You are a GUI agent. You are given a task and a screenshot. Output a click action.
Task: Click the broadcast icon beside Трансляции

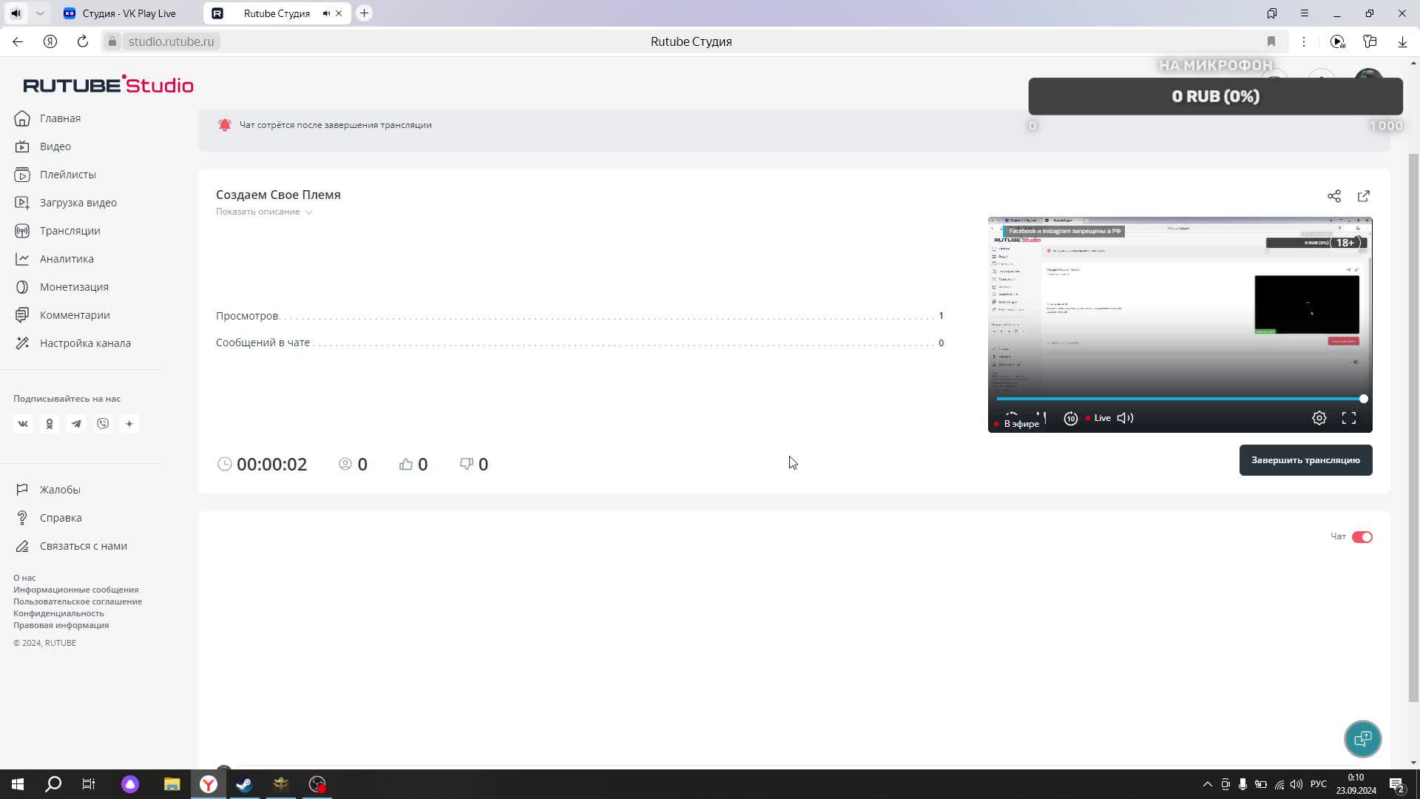[x=22, y=231]
